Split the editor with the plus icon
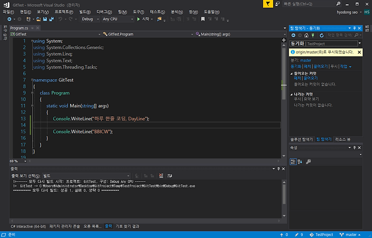Image resolution: width=372 pixels, height=238 pixels. 284,40
